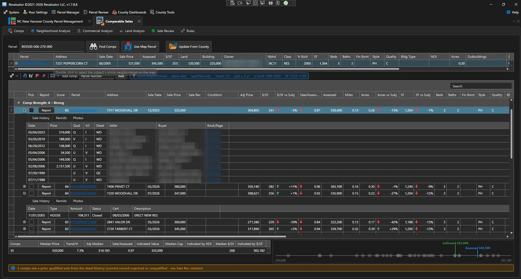The image size is (521, 279).
Task: Click the green checkmark status icon
Action: (286, 3)
